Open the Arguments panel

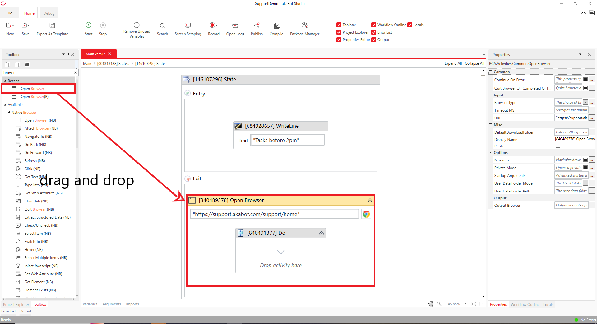(112, 304)
